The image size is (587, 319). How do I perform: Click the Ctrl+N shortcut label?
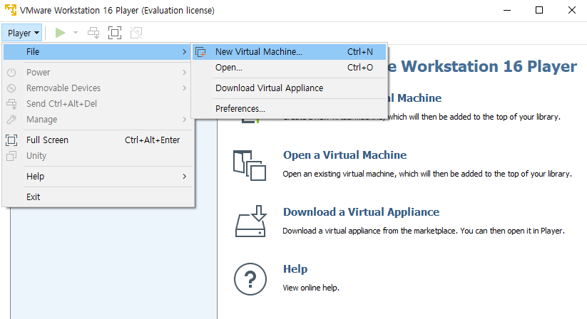(x=360, y=52)
